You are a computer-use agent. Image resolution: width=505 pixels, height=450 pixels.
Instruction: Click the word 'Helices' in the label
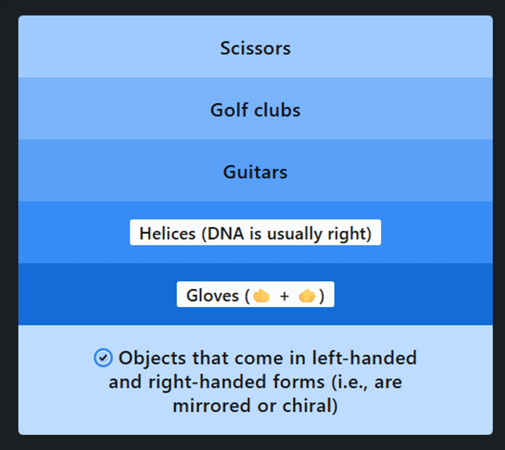coord(167,233)
